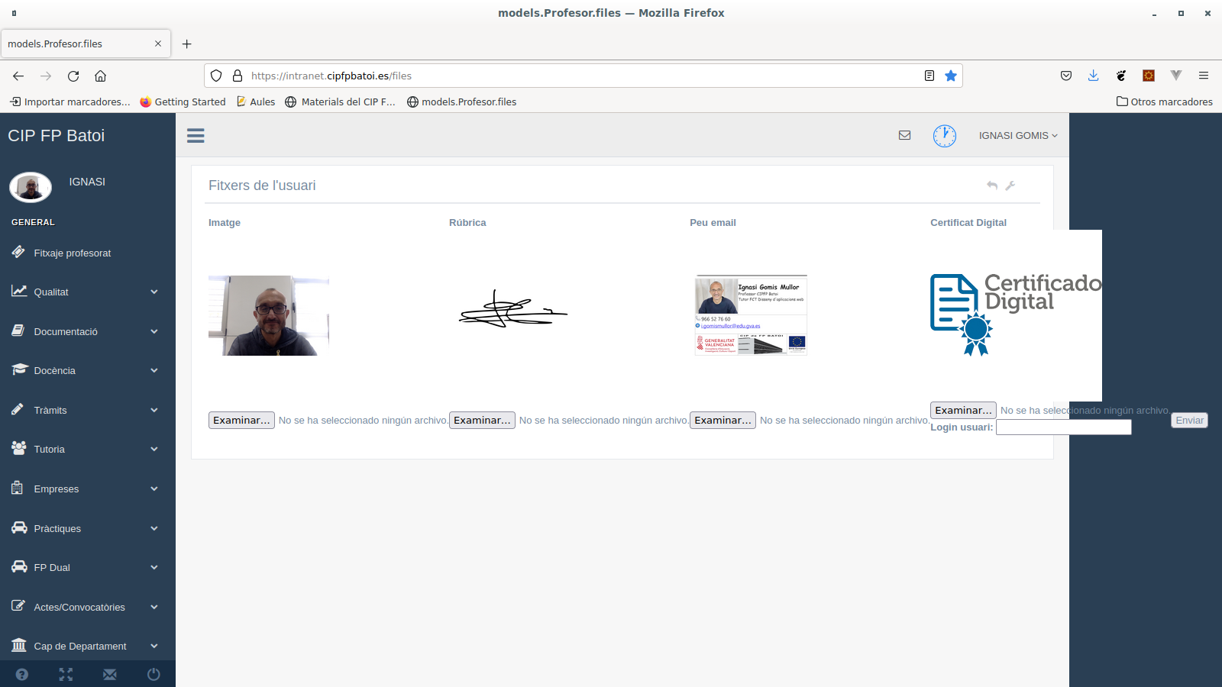Open the envelope messages icon in header
The image size is (1222, 687).
(x=904, y=135)
